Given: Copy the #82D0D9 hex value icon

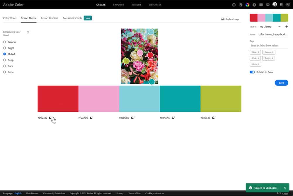Looking at the screenshot, I should (132, 117).
